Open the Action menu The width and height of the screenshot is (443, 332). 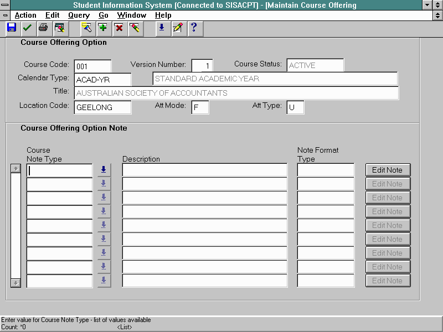(25, 15)
